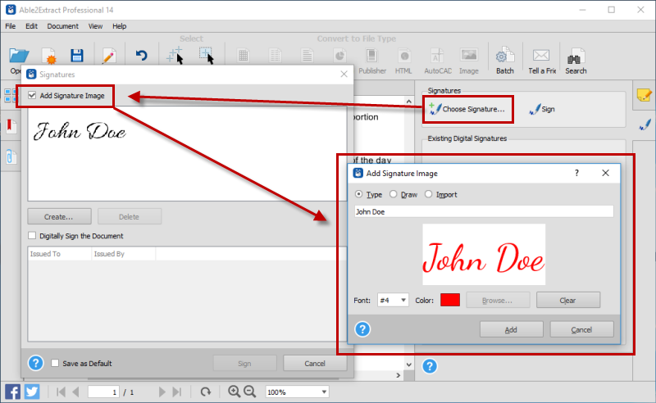Viewport: 656px width, 403px height.
Task: Click the Edit pencil toolbar icon
Action: point(109,56)
